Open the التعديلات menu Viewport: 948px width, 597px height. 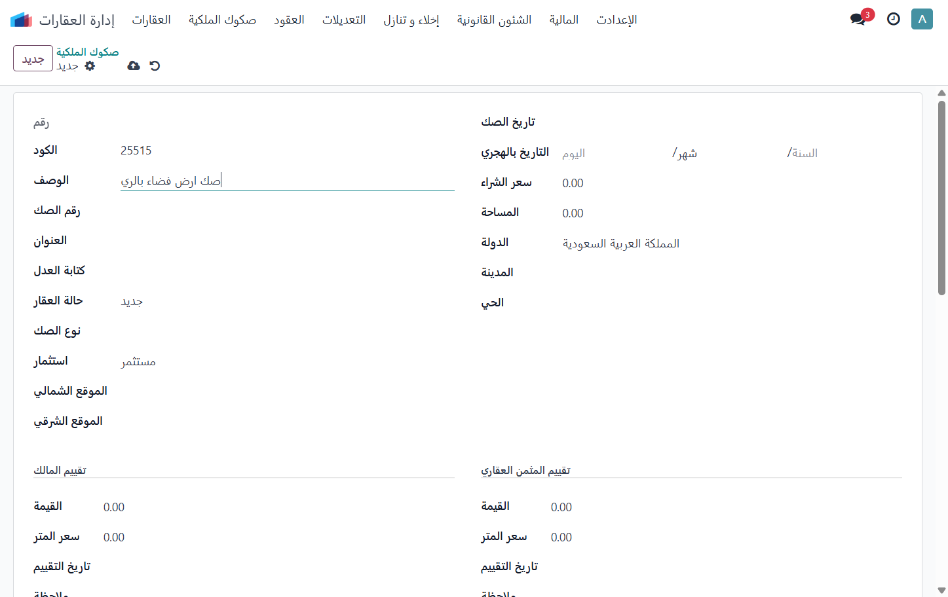(x=344, y=20)
